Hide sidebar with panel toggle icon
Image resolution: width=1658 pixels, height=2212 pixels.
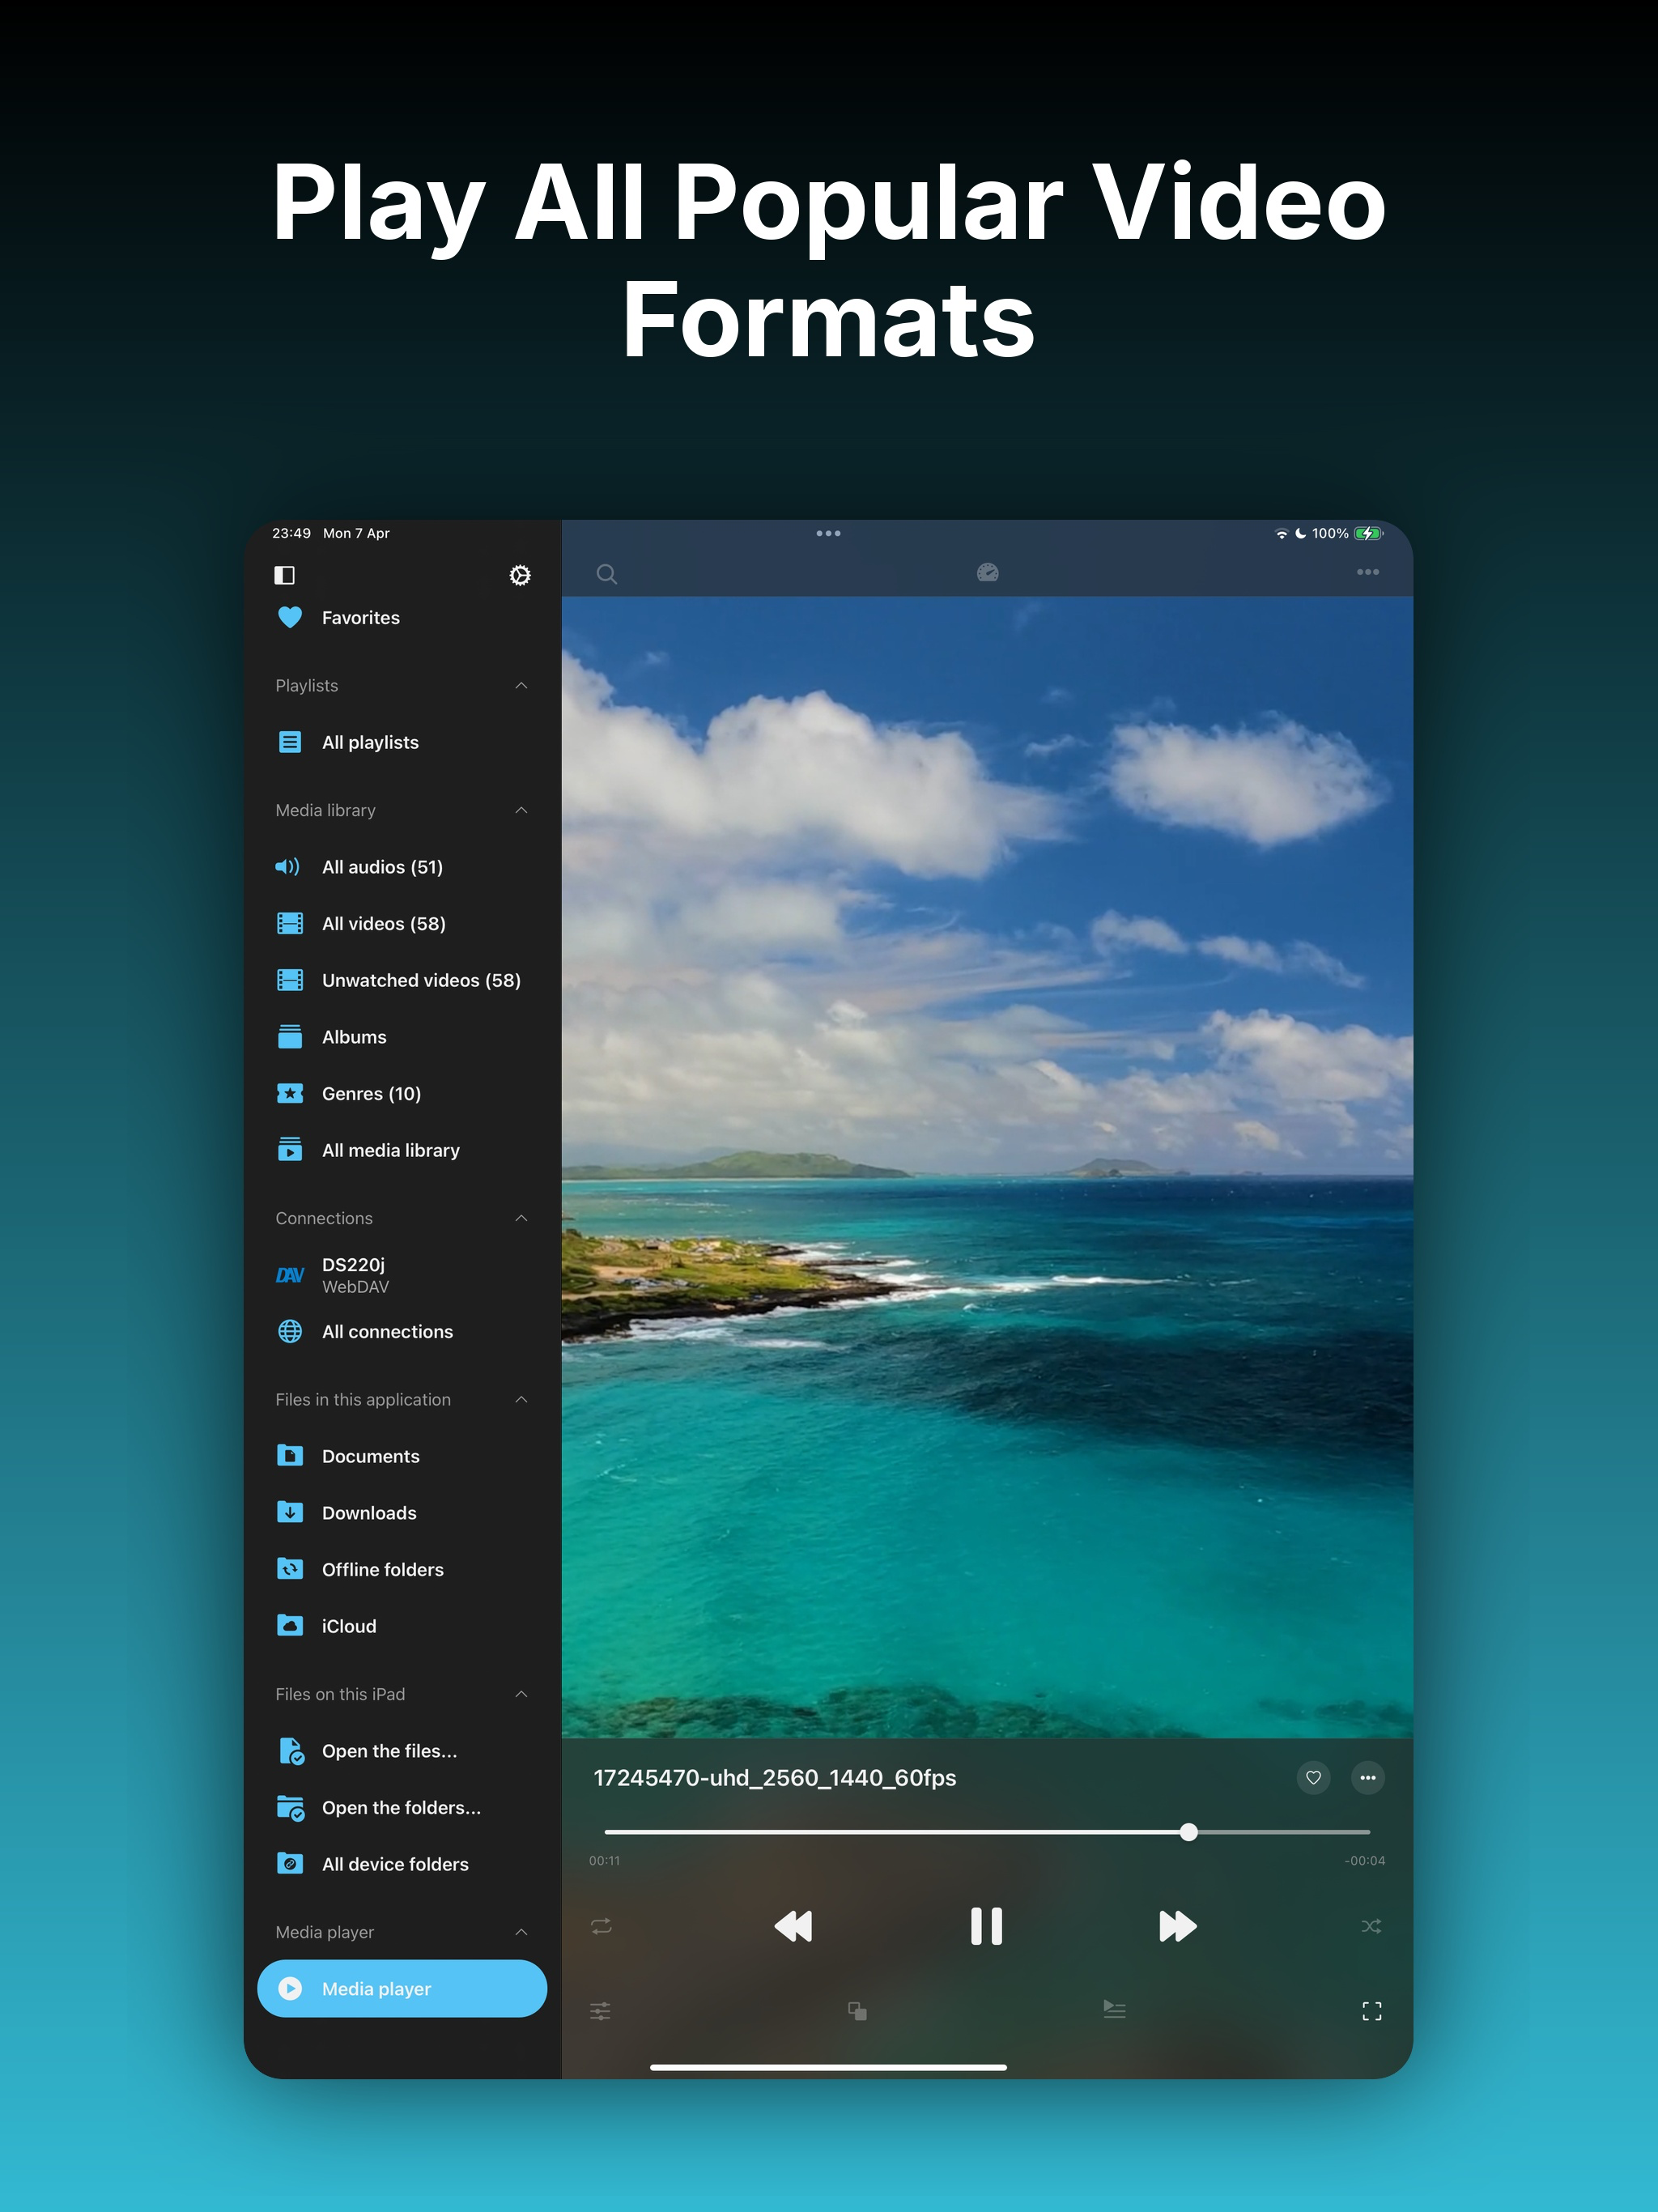click(x=284, y=575)
